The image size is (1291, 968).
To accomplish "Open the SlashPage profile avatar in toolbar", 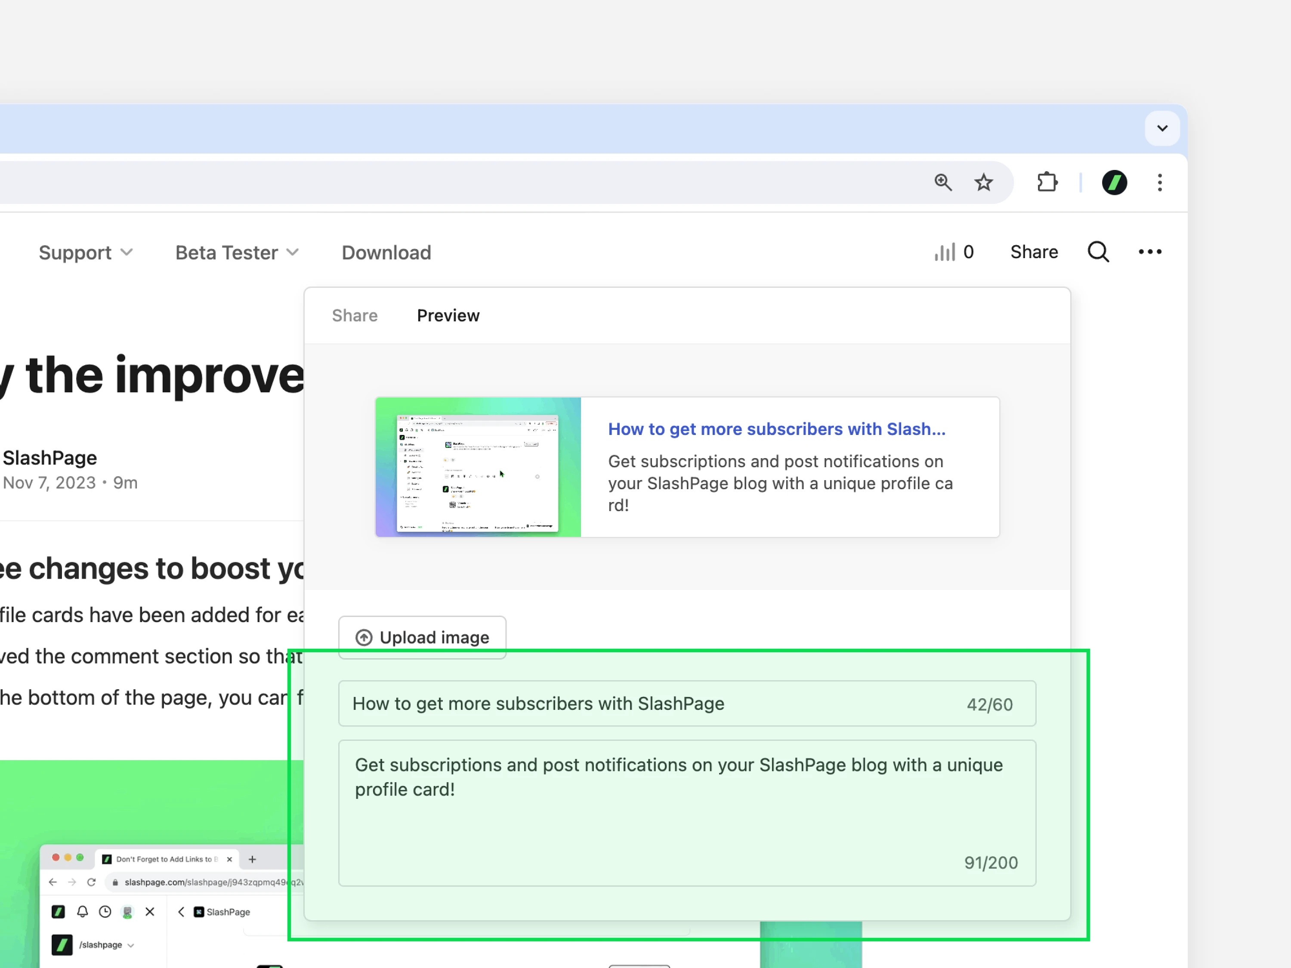I will pos(1114,183).
